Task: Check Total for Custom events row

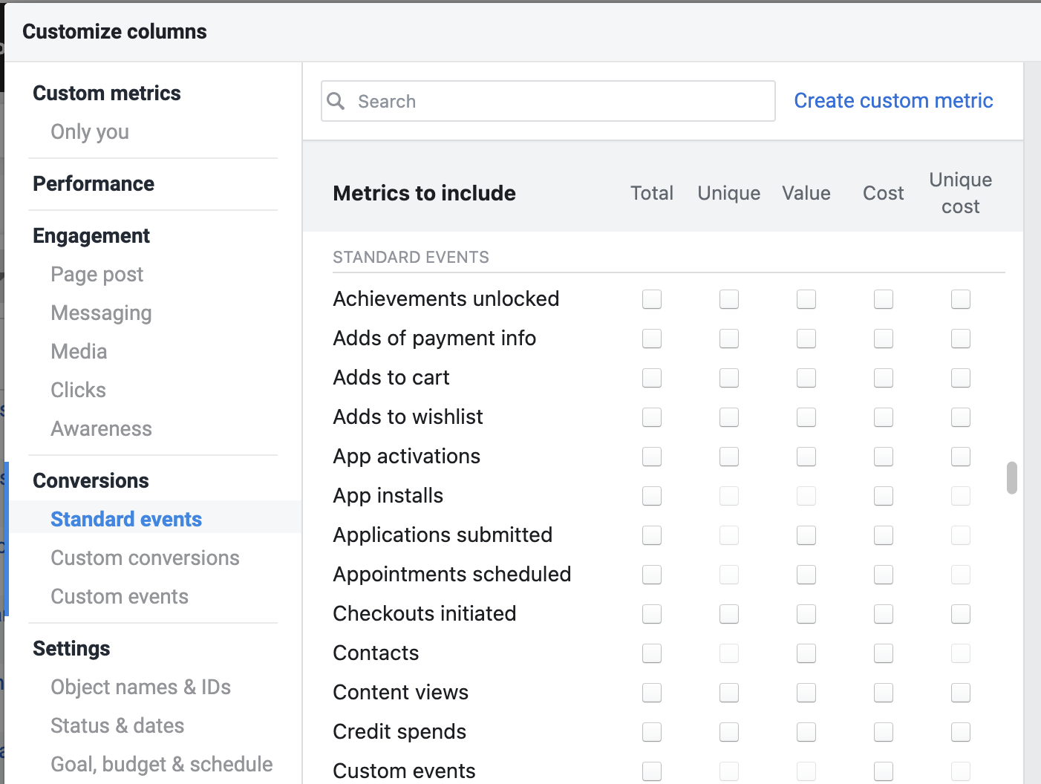Action: 652,771
